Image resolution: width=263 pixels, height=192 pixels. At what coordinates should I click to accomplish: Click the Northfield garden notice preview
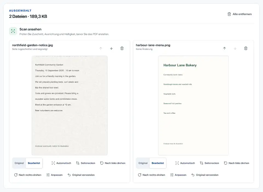coord(70,105)
